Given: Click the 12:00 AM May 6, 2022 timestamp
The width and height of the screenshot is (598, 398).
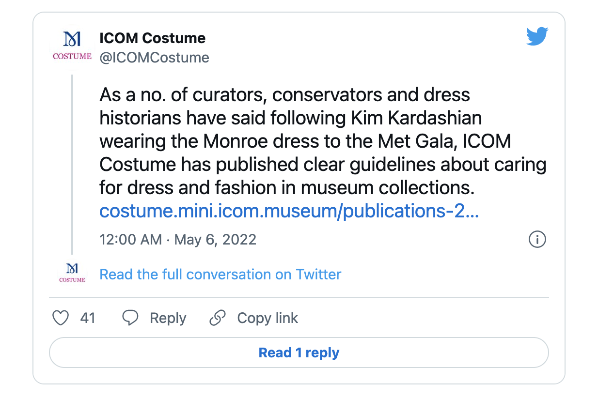Looking at the screenshot, I should pos(177,239).
